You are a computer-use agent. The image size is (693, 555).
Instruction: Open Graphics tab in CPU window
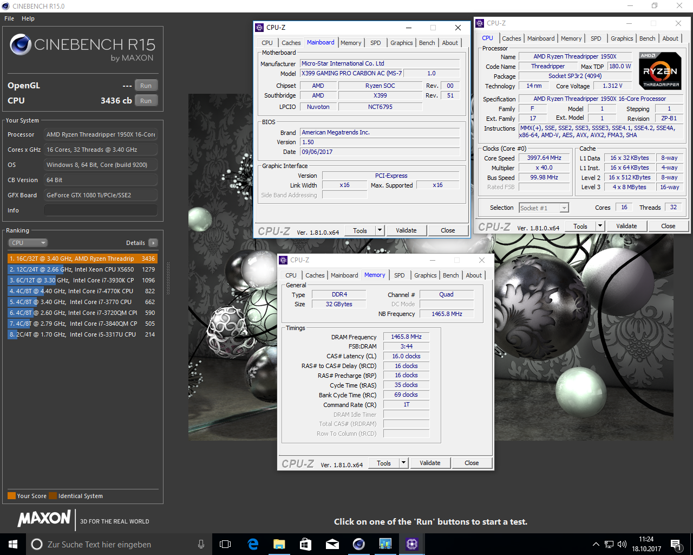click(x=622, y=38)
